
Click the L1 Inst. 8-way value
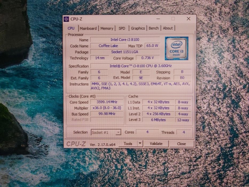click(183, 108)
